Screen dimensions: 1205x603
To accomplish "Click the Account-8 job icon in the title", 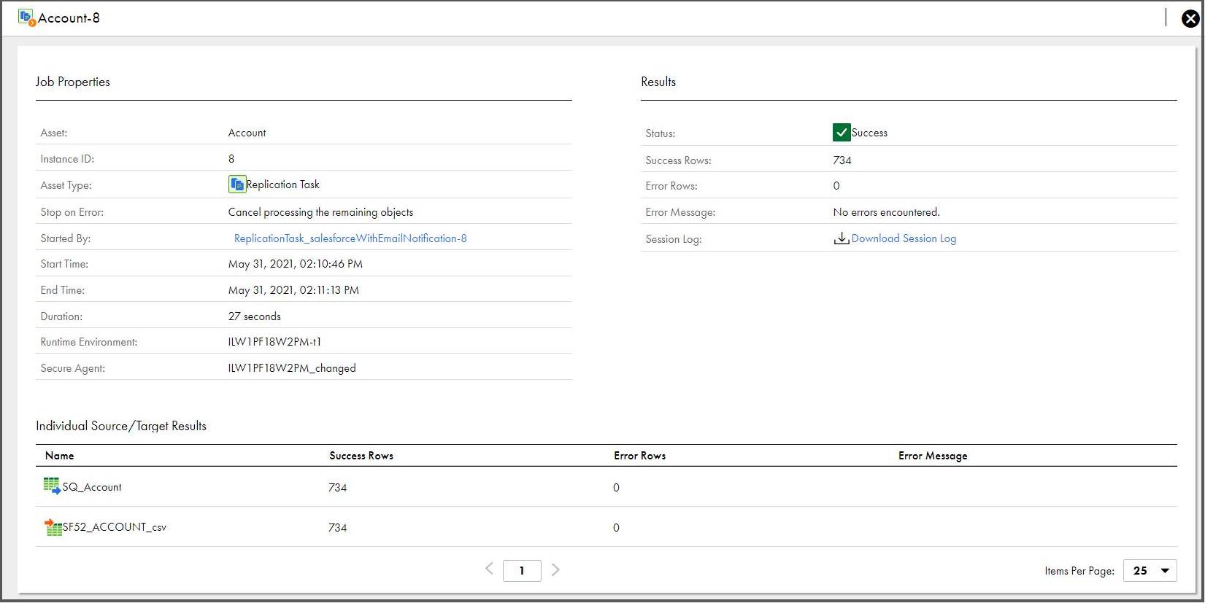I will point(27,17).
